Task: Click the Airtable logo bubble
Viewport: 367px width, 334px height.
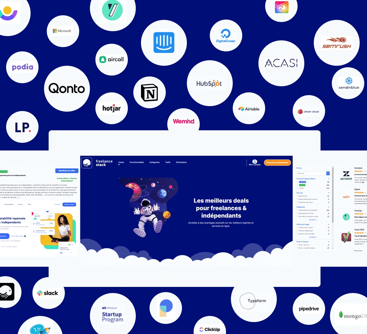Action: pos(249,109)
